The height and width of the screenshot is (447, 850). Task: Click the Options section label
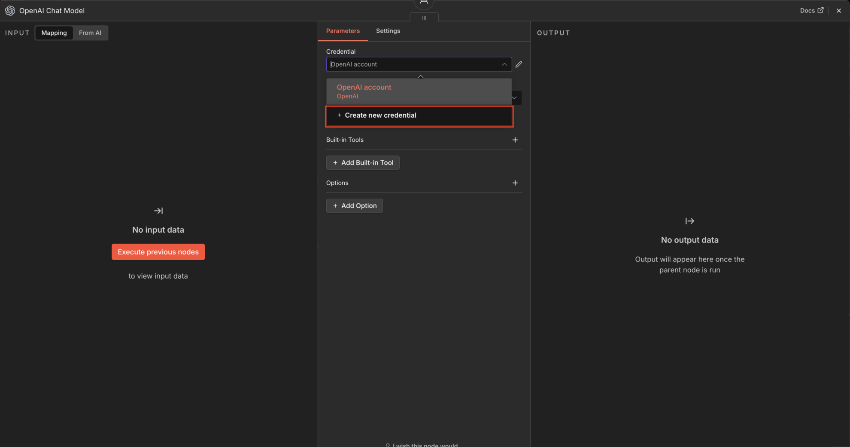337,183
